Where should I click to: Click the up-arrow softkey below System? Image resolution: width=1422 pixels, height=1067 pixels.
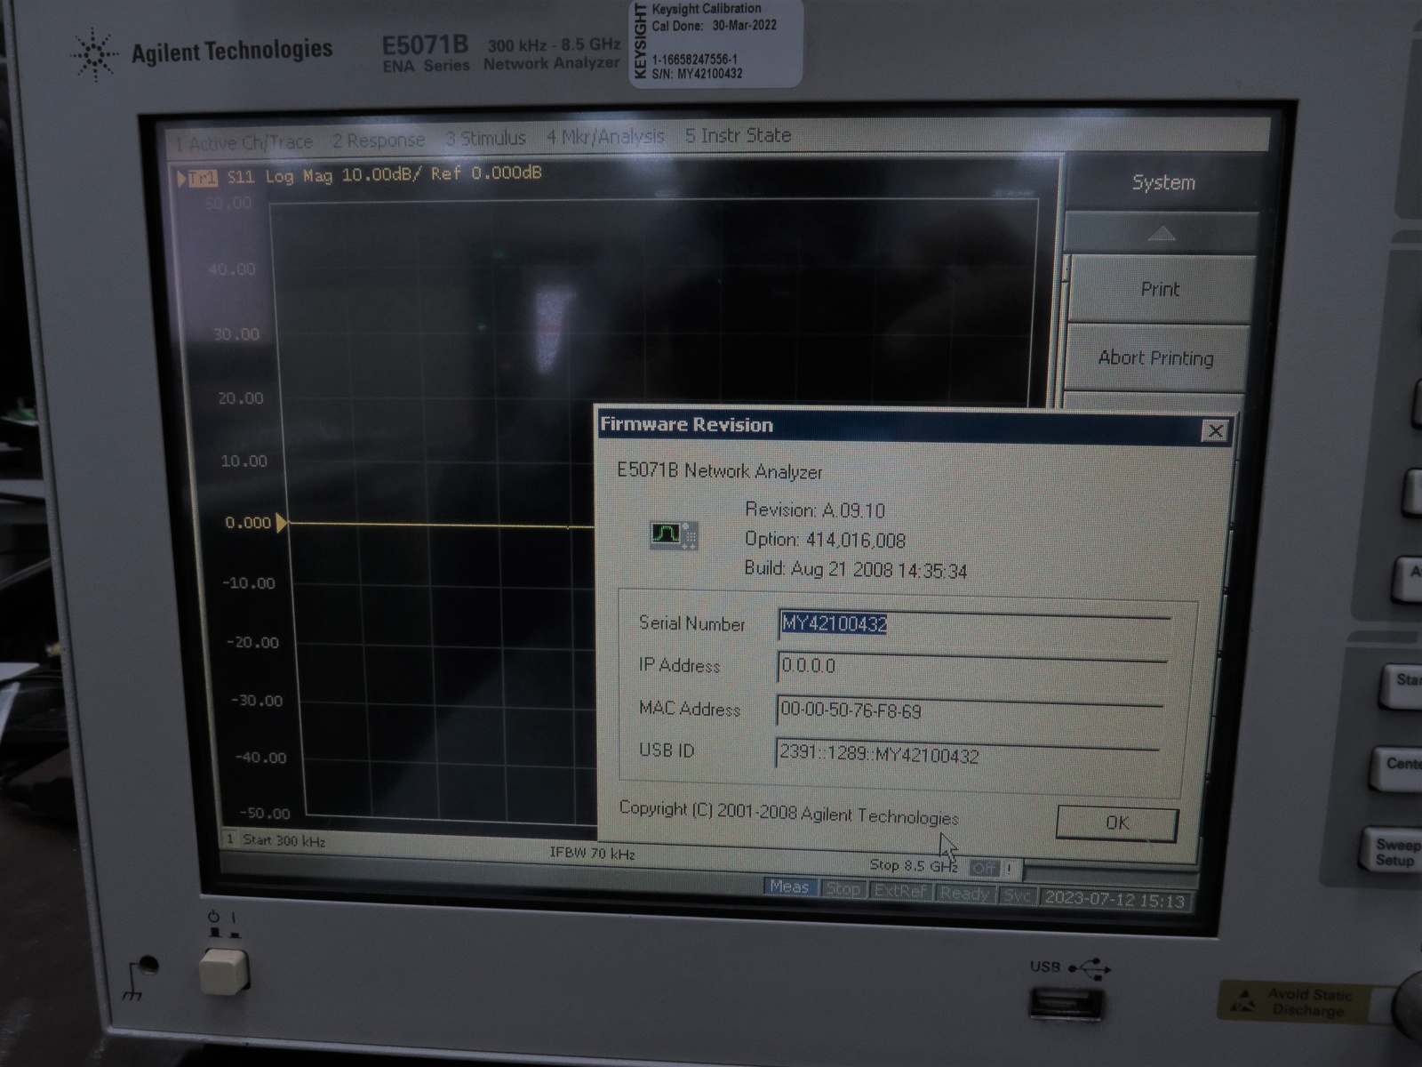coord(1162,234)
